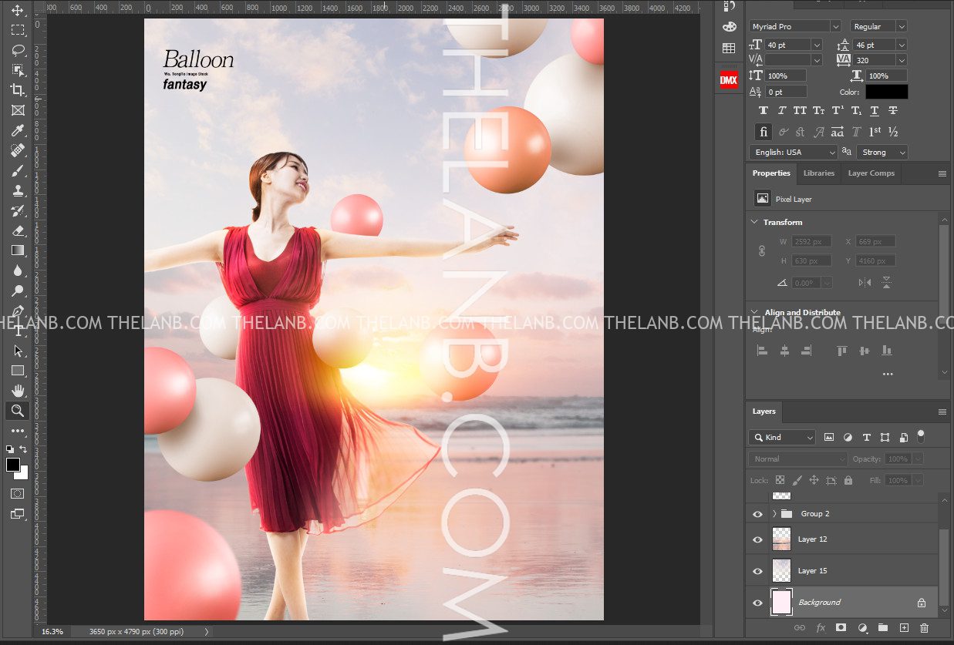
Task: Hide the Layer 12 layer
Action: (x=757, y=539)
